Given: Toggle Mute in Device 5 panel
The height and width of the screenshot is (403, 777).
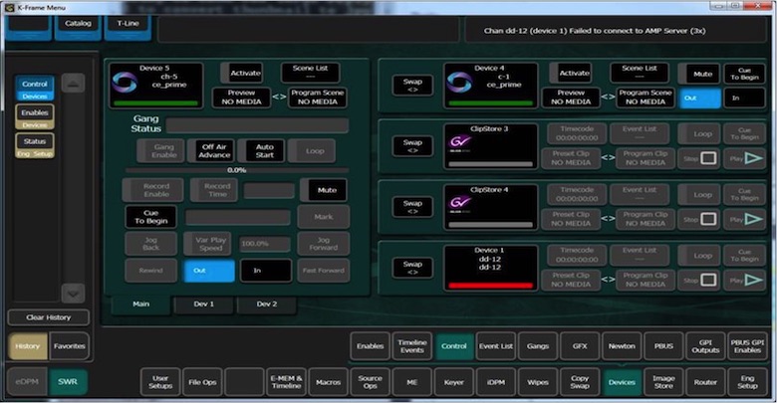Looking at the screenshot, I should tap(325, 189).
